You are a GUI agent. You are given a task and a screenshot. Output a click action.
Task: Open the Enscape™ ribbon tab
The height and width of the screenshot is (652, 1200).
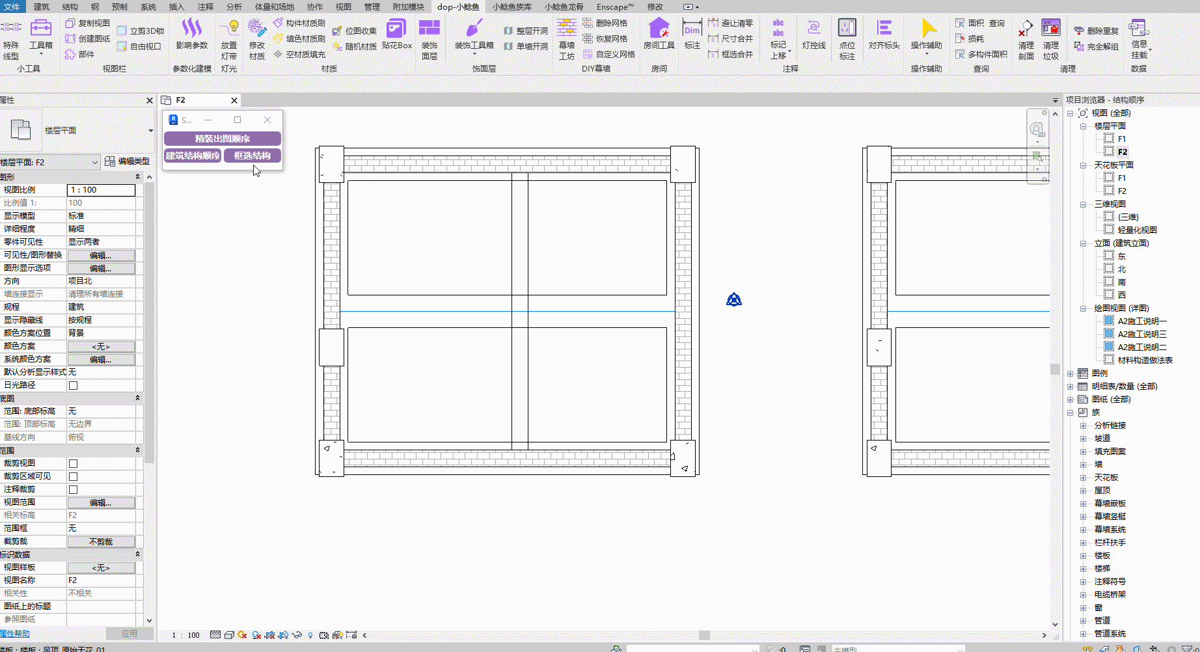pos(615,7)
